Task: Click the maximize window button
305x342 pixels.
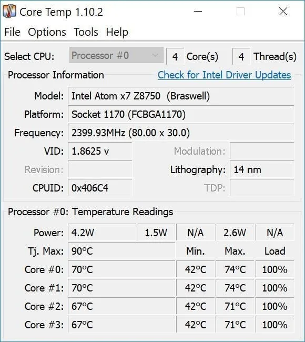Action: 240,12
